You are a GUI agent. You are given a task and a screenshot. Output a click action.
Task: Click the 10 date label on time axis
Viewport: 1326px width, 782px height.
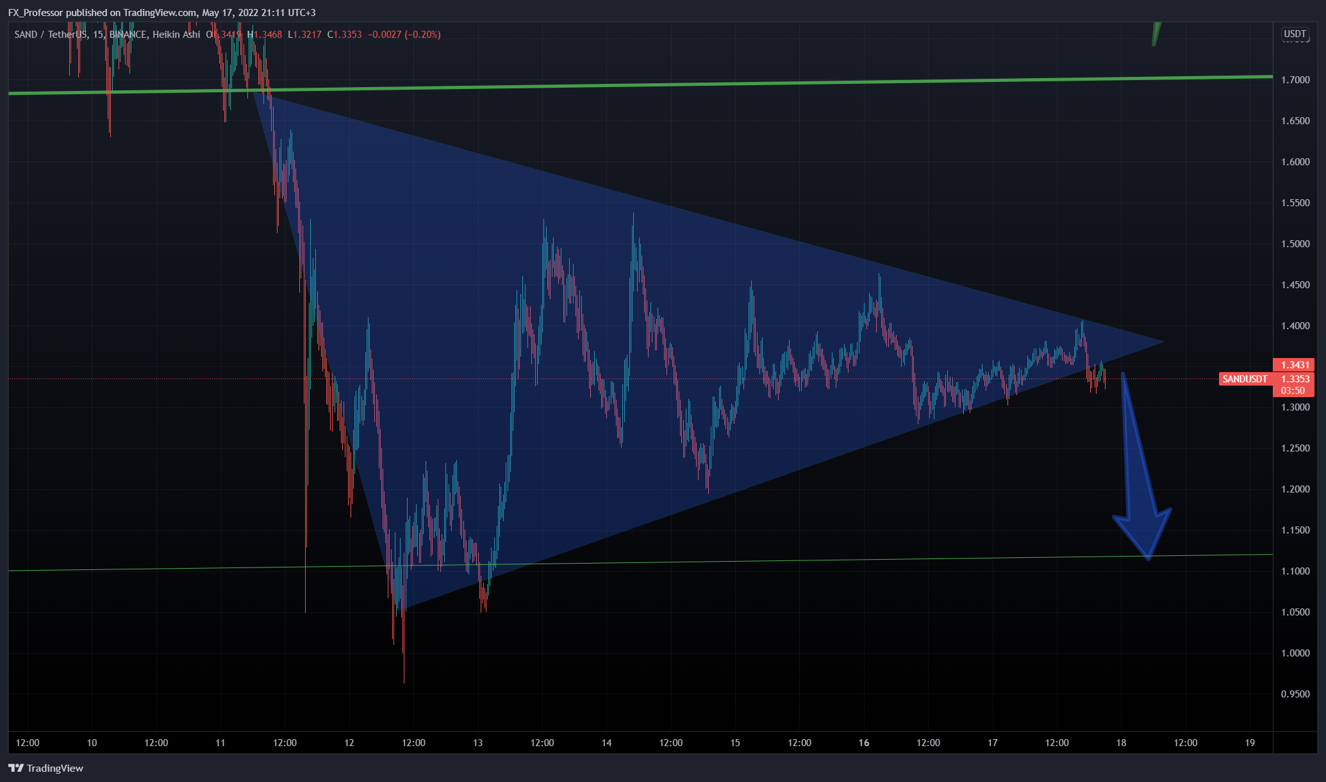coord(92,743)
